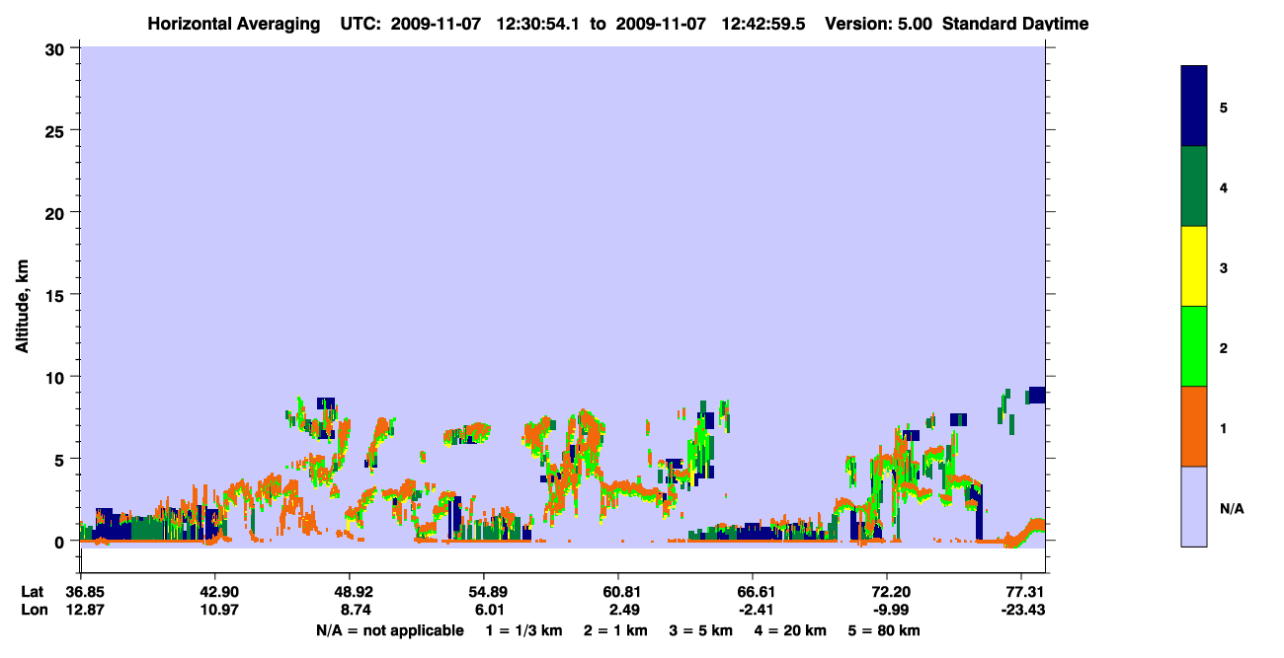
Task: Click the 'Lon' row label
Action: click(x=34, y=611)
